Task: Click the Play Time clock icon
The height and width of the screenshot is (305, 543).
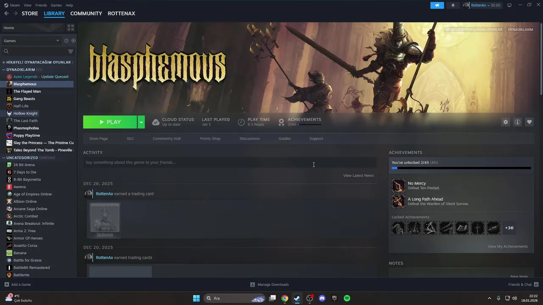Action: 241,122
